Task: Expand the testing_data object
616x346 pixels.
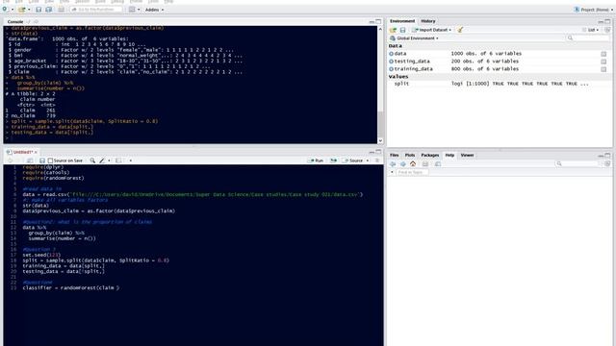Action: point(392,62)
